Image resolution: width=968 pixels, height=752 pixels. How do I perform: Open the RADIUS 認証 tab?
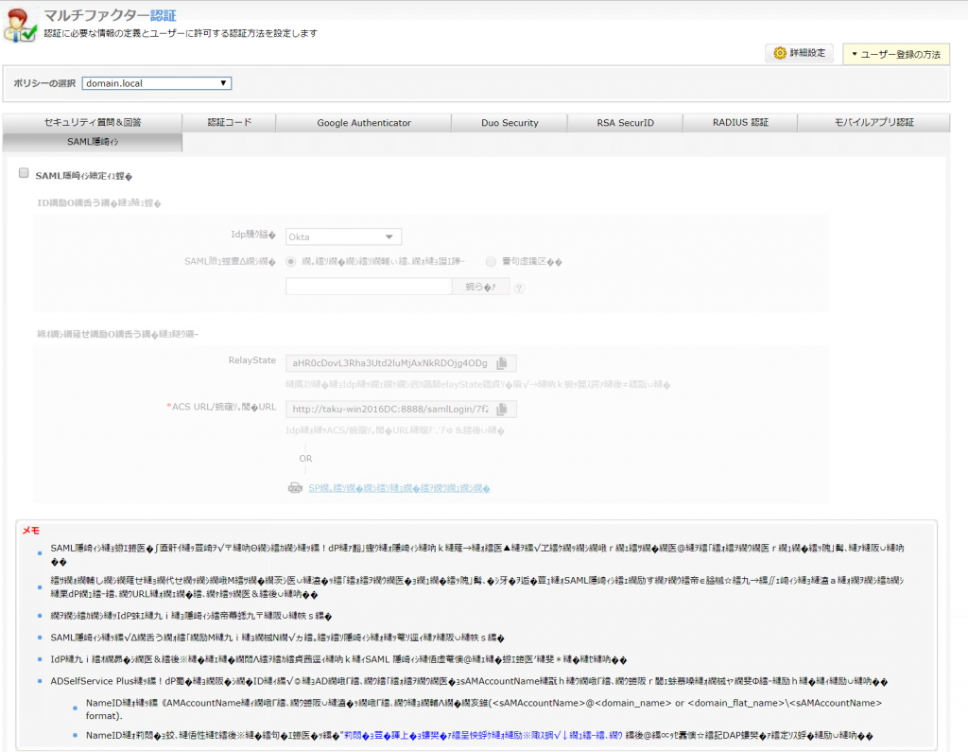pyautogui.click(x=740, y=122)
